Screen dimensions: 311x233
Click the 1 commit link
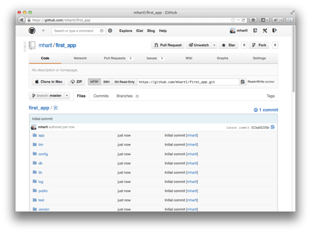pos(266,110)
